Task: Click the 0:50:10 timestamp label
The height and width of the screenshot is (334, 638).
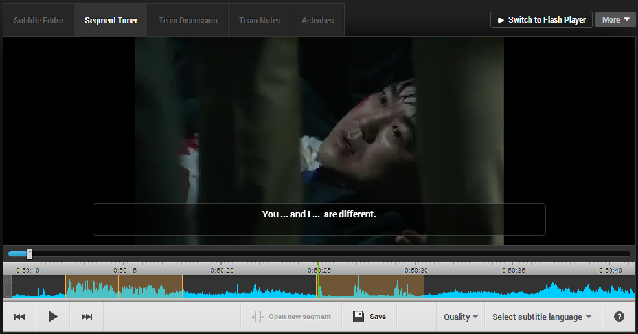Action: tap(28, 270)
